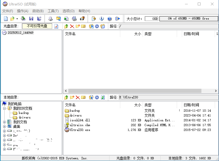Screen dimensions: 219x161
Task: Select ultraiso.chm in local file list
Action: 80,125
